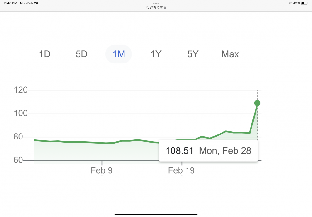The width and height of the screenshot is (312, 217).
Task: Select the highlighted 1M range
Action: coord(119,54)
